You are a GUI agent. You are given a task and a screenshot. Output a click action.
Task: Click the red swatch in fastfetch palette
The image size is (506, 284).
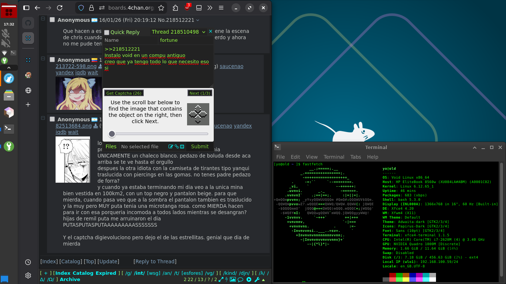point(393,275)
